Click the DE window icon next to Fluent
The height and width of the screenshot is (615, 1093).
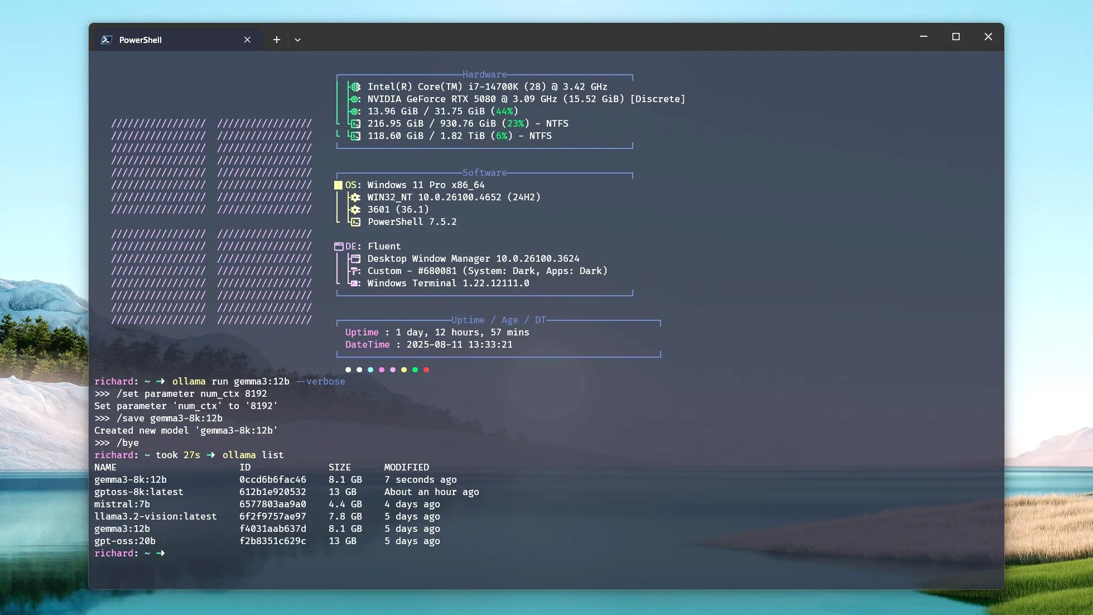click(x=338, y=246)
